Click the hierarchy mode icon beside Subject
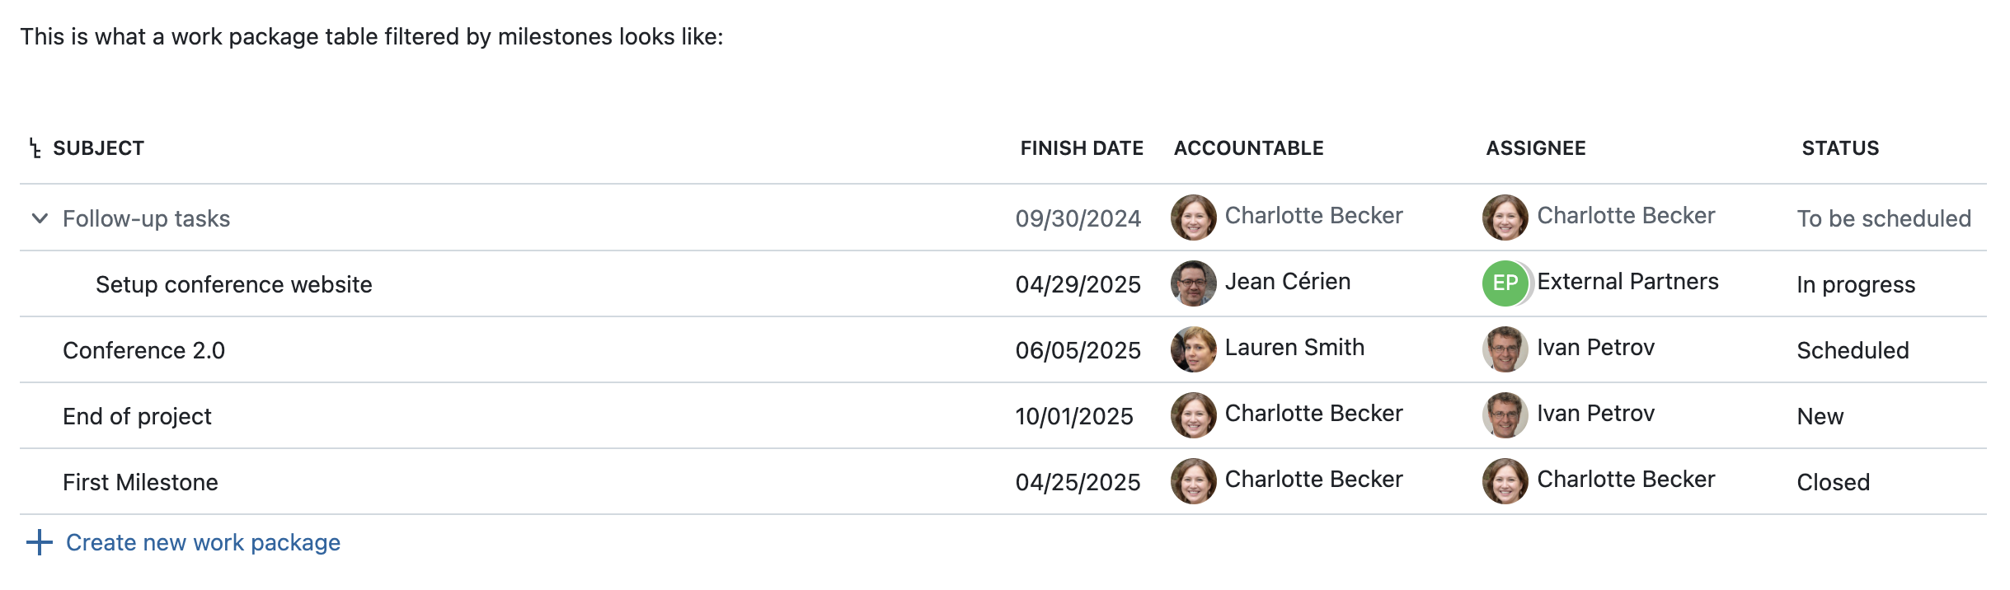The height and width of the screenshot is (590, 2010). coord(35,148)
